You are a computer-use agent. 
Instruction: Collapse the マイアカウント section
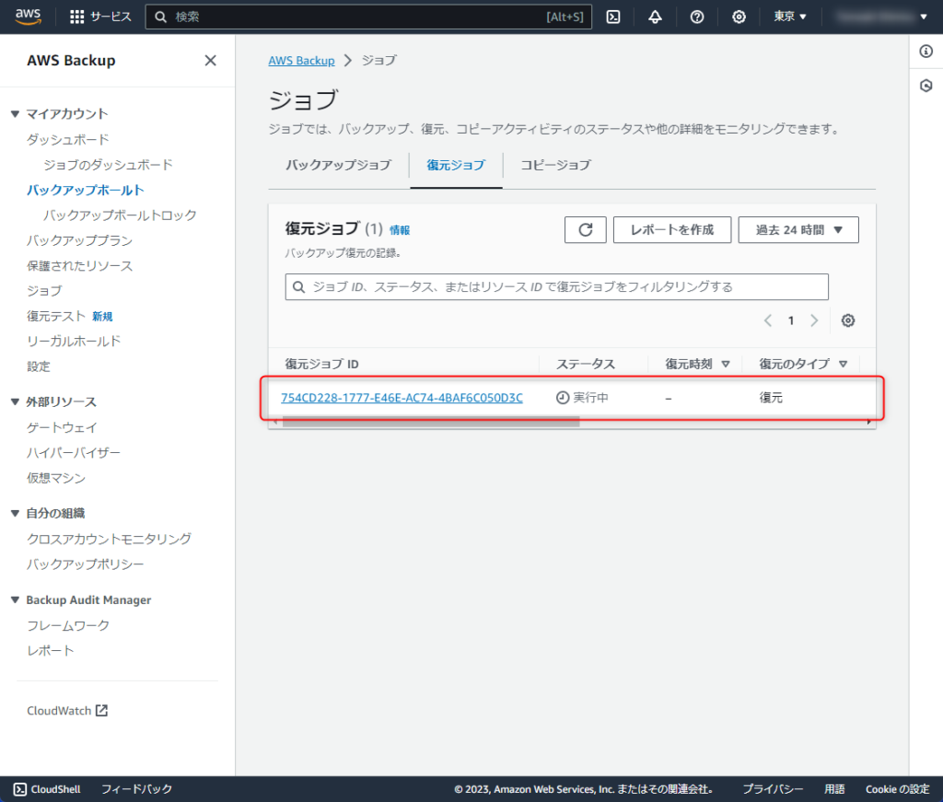click(15, 113)
